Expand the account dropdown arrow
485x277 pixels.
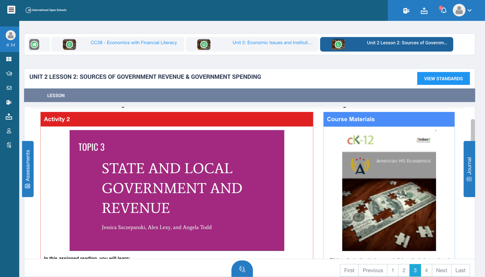469,10
